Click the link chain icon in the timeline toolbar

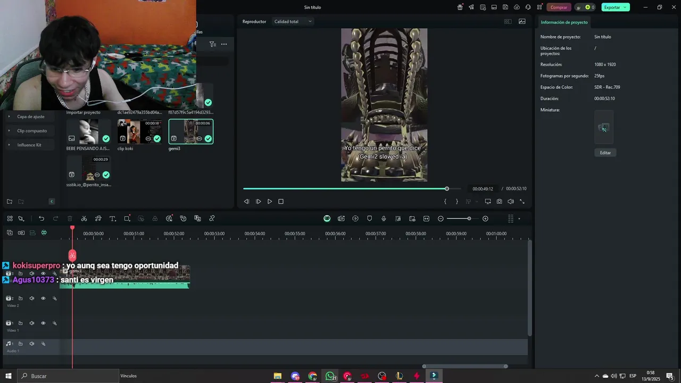[212, 219]
